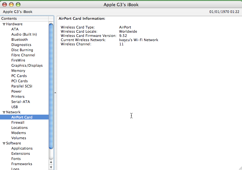Viewport: 242px width, 170px height.
Task: Select the highlighted AirPort Card row
Action: pyautogui.click(x=24, y=117)
